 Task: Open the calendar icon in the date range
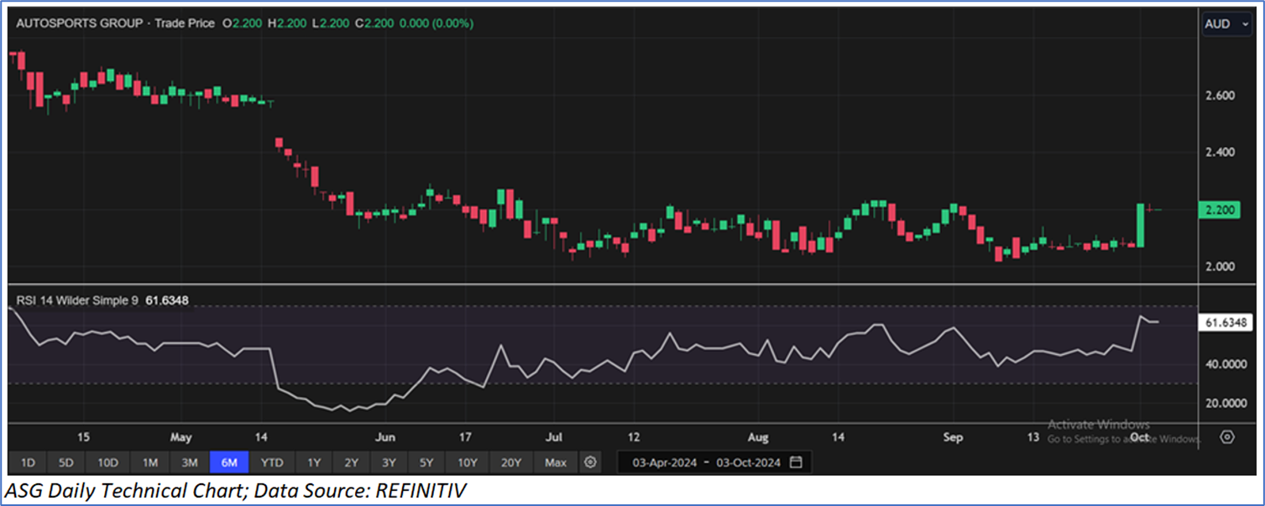tap(796, 462)
